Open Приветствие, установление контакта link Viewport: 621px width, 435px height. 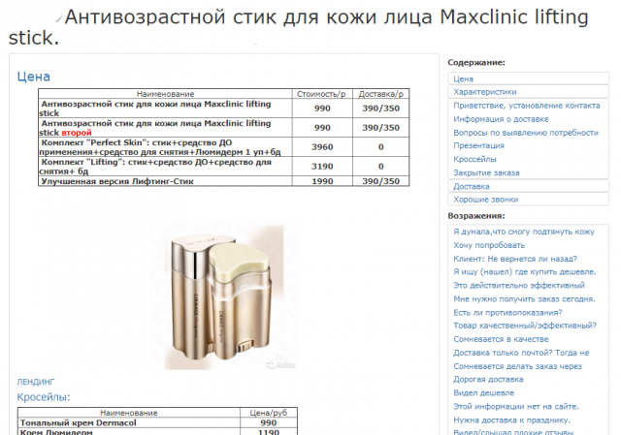(526, 106)
